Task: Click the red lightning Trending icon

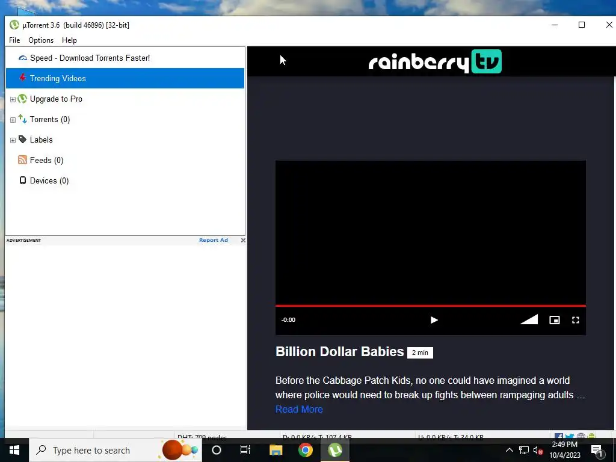Action: pyautogui.click(x=23, y=78)
